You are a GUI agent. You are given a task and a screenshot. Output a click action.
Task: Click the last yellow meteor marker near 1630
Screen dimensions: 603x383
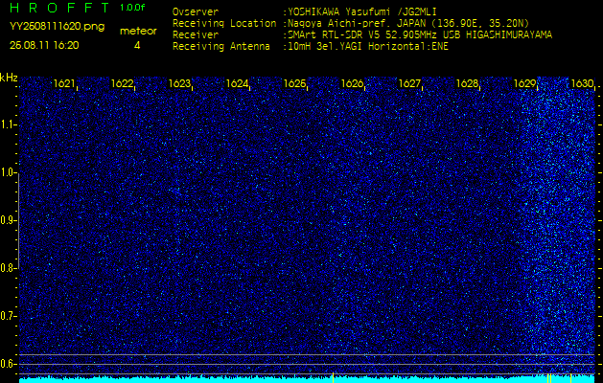click(x=570, y=377)
